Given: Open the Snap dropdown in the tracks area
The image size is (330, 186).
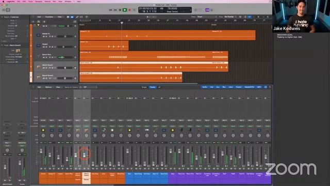Looking at the screenshot, I should coord(207,17).
